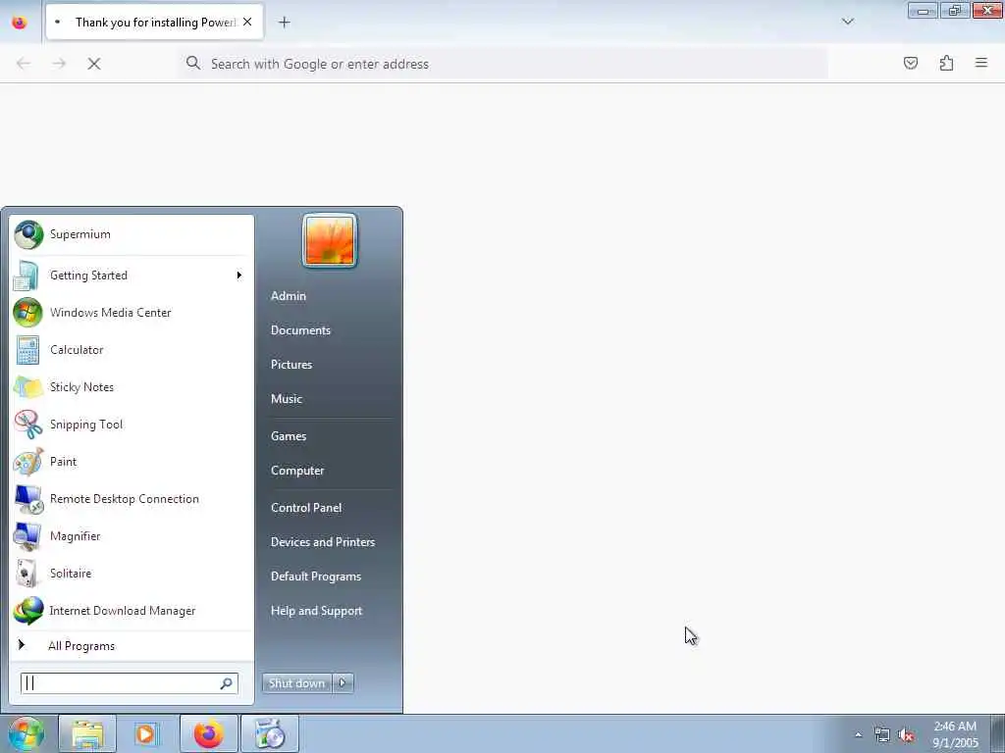Open Music library
Viewport: 1005px width, 753px height.
click(287, 399)
